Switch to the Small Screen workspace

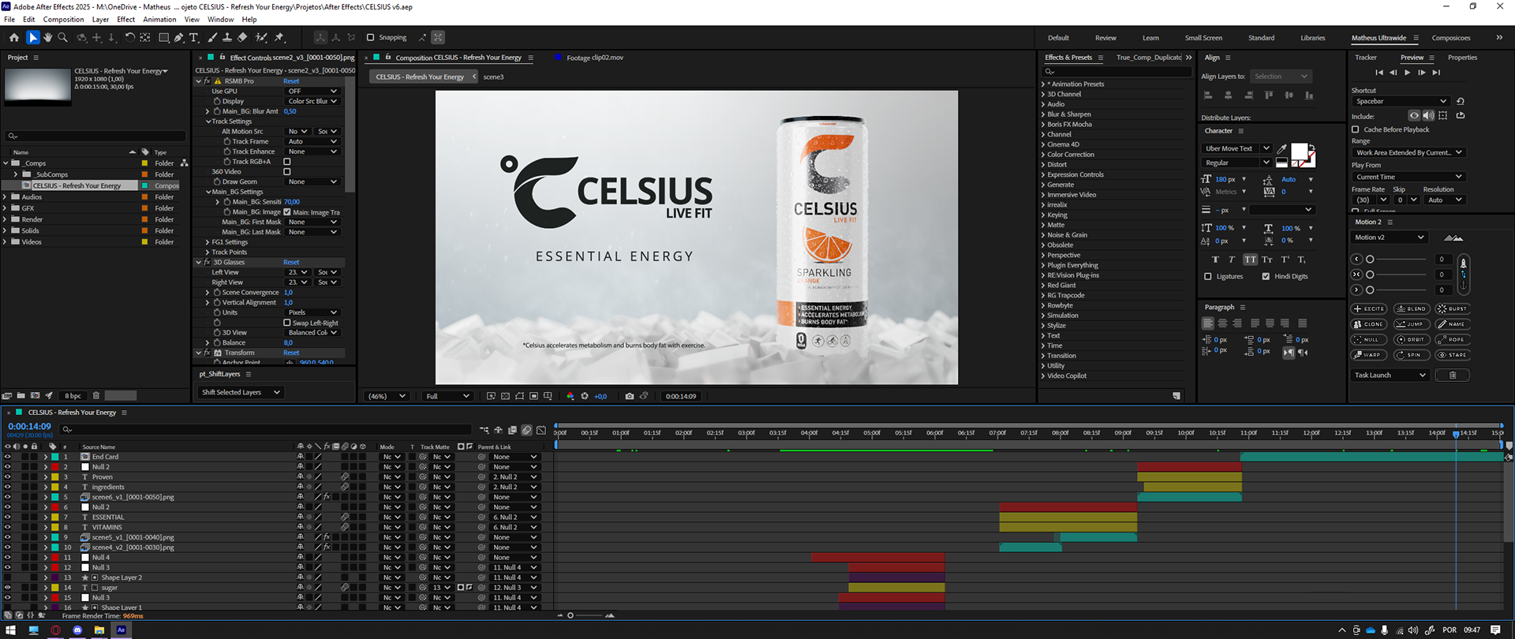tap(1203, 38)
